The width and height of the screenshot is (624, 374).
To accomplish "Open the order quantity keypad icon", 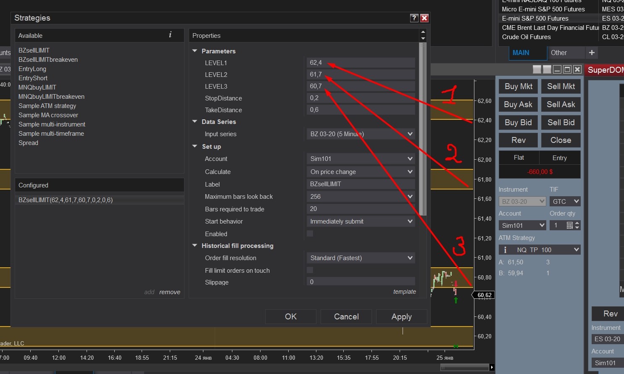I will (569, 226).
